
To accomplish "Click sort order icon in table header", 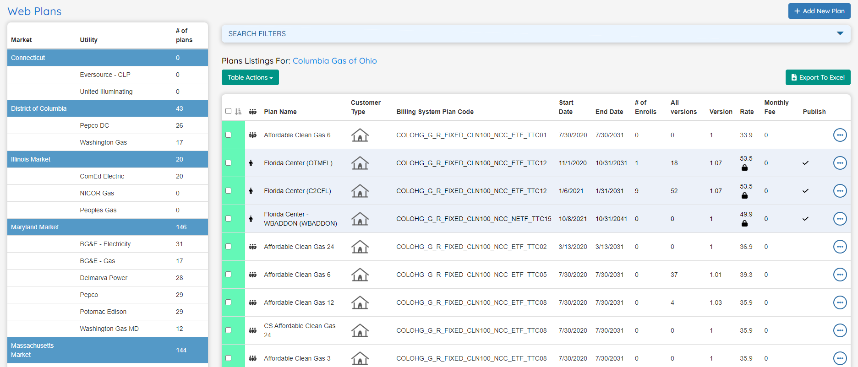I will point(238,112).
